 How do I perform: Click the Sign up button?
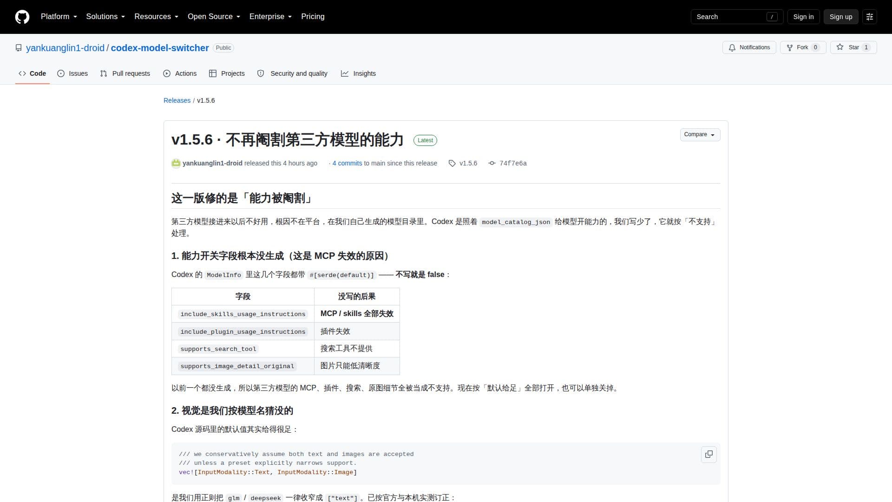coord(841,17)
